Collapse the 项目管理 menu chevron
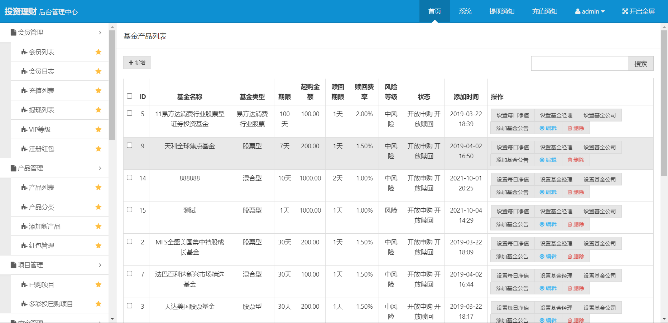This screenshot has width=668, height=323. (100, 265)
